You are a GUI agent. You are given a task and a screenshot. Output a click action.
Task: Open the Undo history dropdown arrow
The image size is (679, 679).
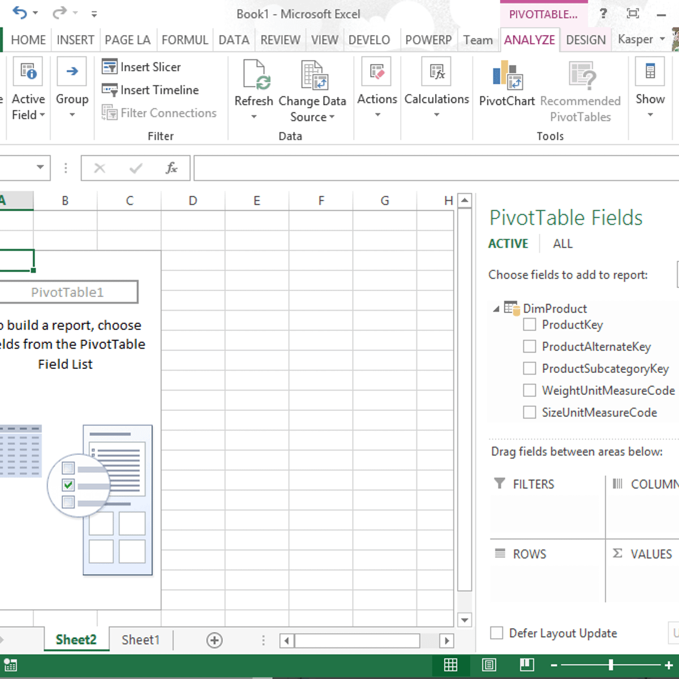[35, 13]
